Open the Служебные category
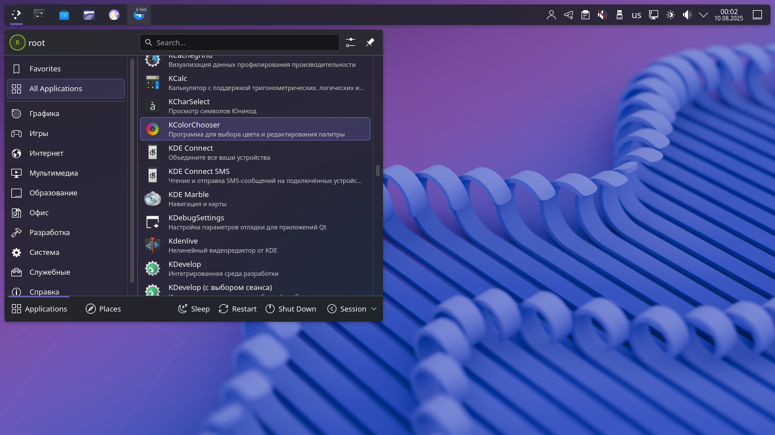 coord(66,272)
